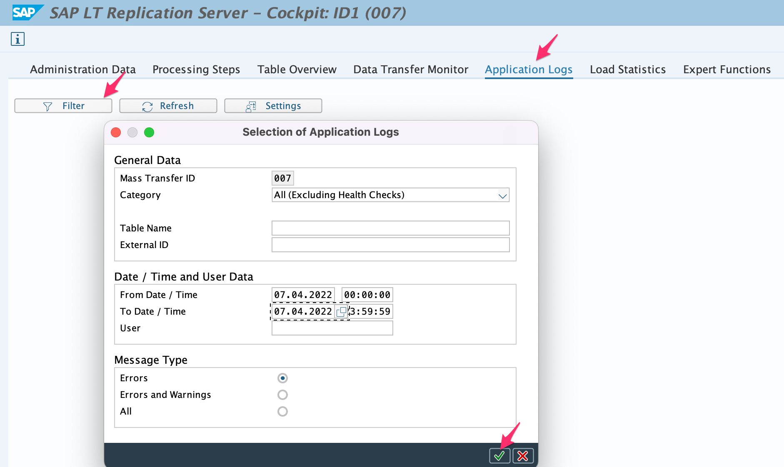This screenshot has height=467, width=784.
Task: Cancel the dialog with the red X icon
Action: (x=523, y=456)
